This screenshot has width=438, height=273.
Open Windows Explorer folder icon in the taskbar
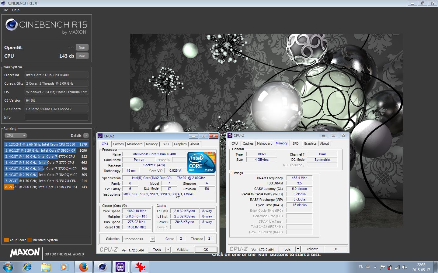46,267
